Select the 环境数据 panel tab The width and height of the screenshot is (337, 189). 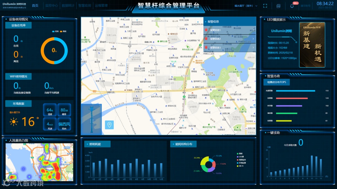tap(18, 104)
